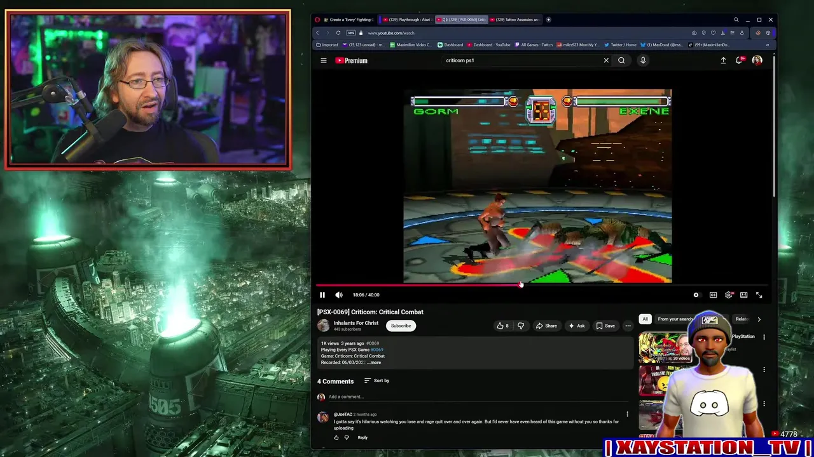Open the YouTube create/upload icon
The height and width of the screenshot is (457, 814).
tap(723, 60)
